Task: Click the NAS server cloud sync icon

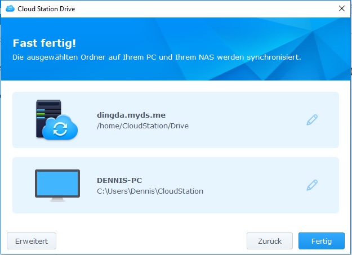Action: pyautogui.click(x=57, y=120)
